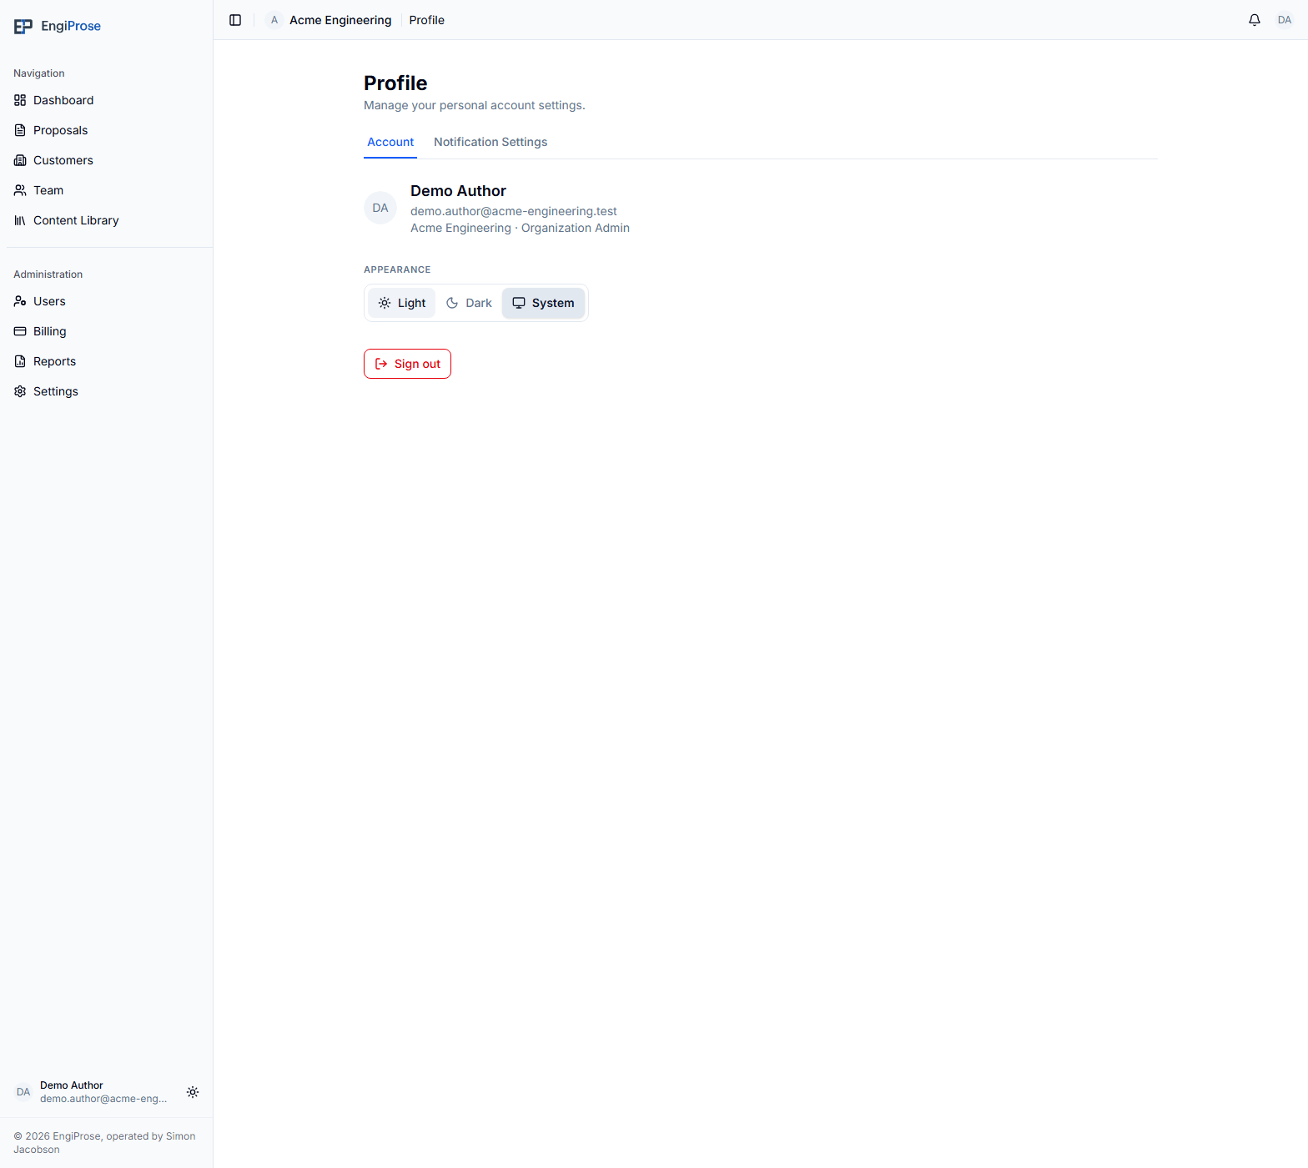The height and width of the screenshot is (1168, 1308).
Task: Click the Customers building icon
Action: pyautogui.click(x=20, y=160)
